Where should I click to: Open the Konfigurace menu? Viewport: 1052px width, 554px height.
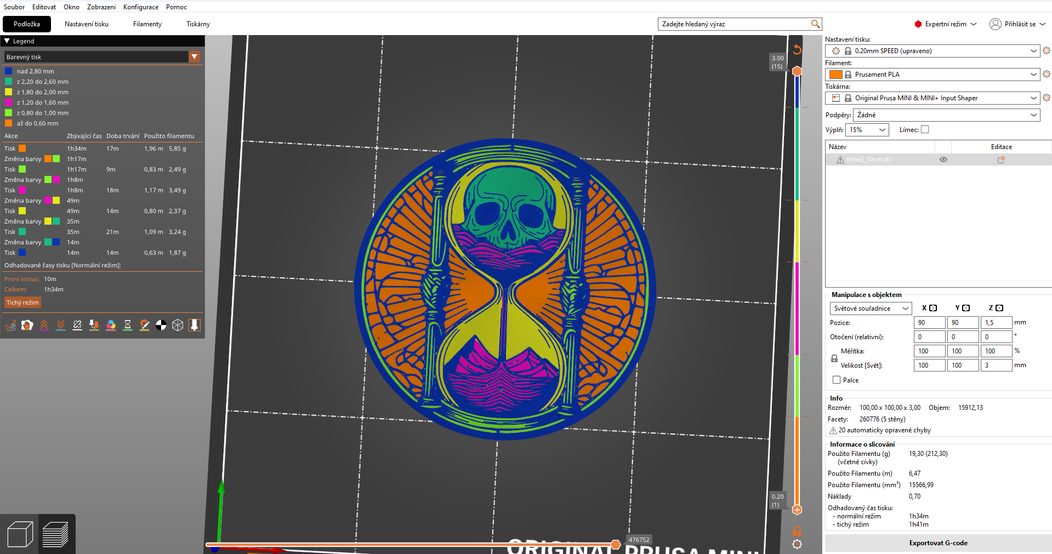[141, 7]
